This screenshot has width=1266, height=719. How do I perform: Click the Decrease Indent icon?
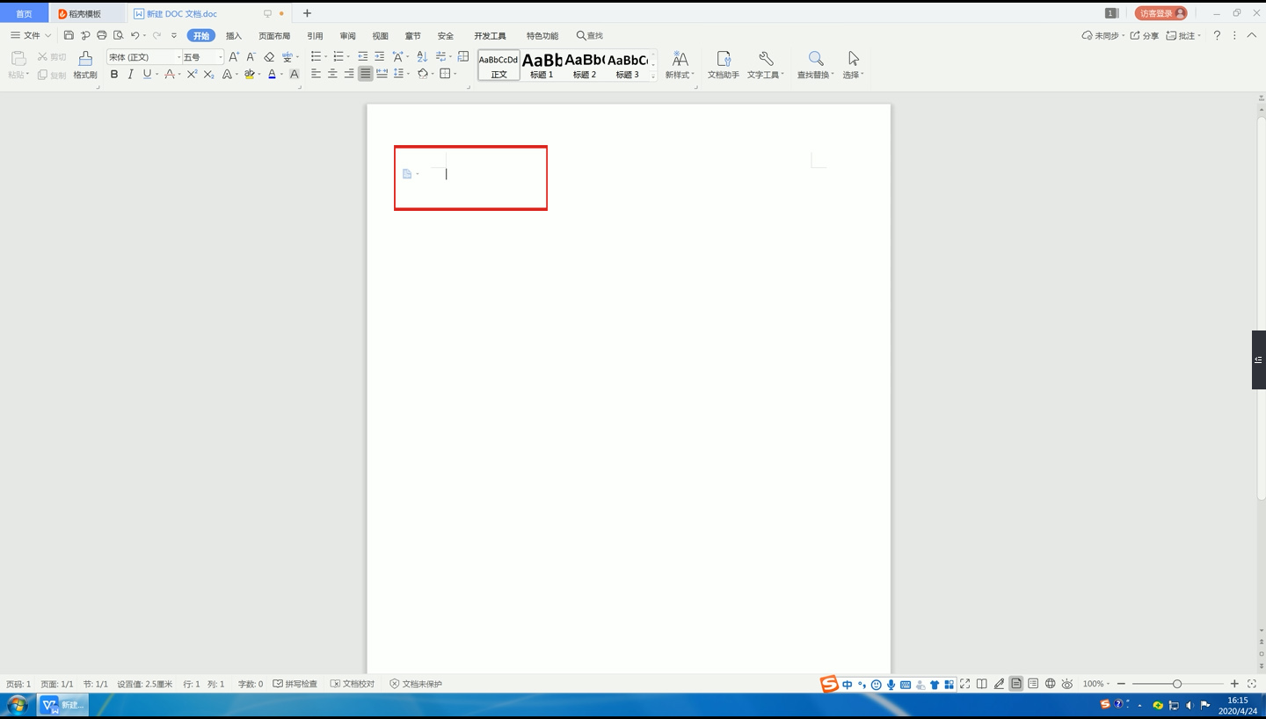[x=362, y=56]
